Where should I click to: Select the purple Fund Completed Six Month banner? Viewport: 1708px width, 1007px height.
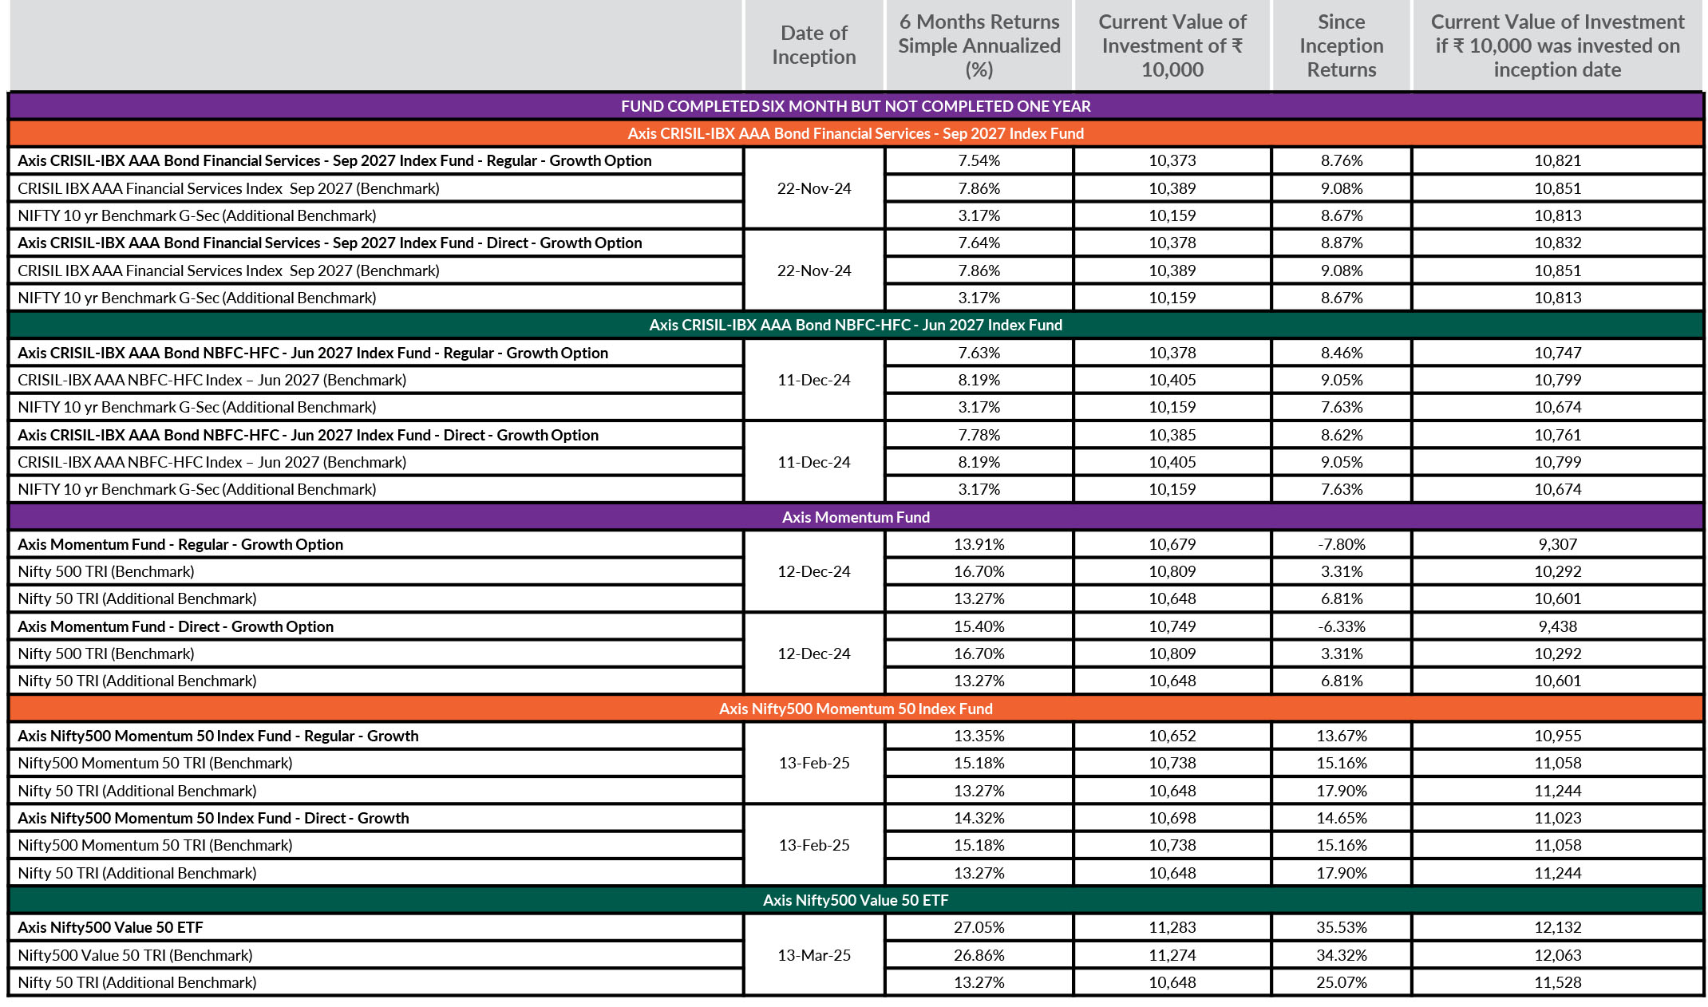pyautogui.click(x=856, y=106)
